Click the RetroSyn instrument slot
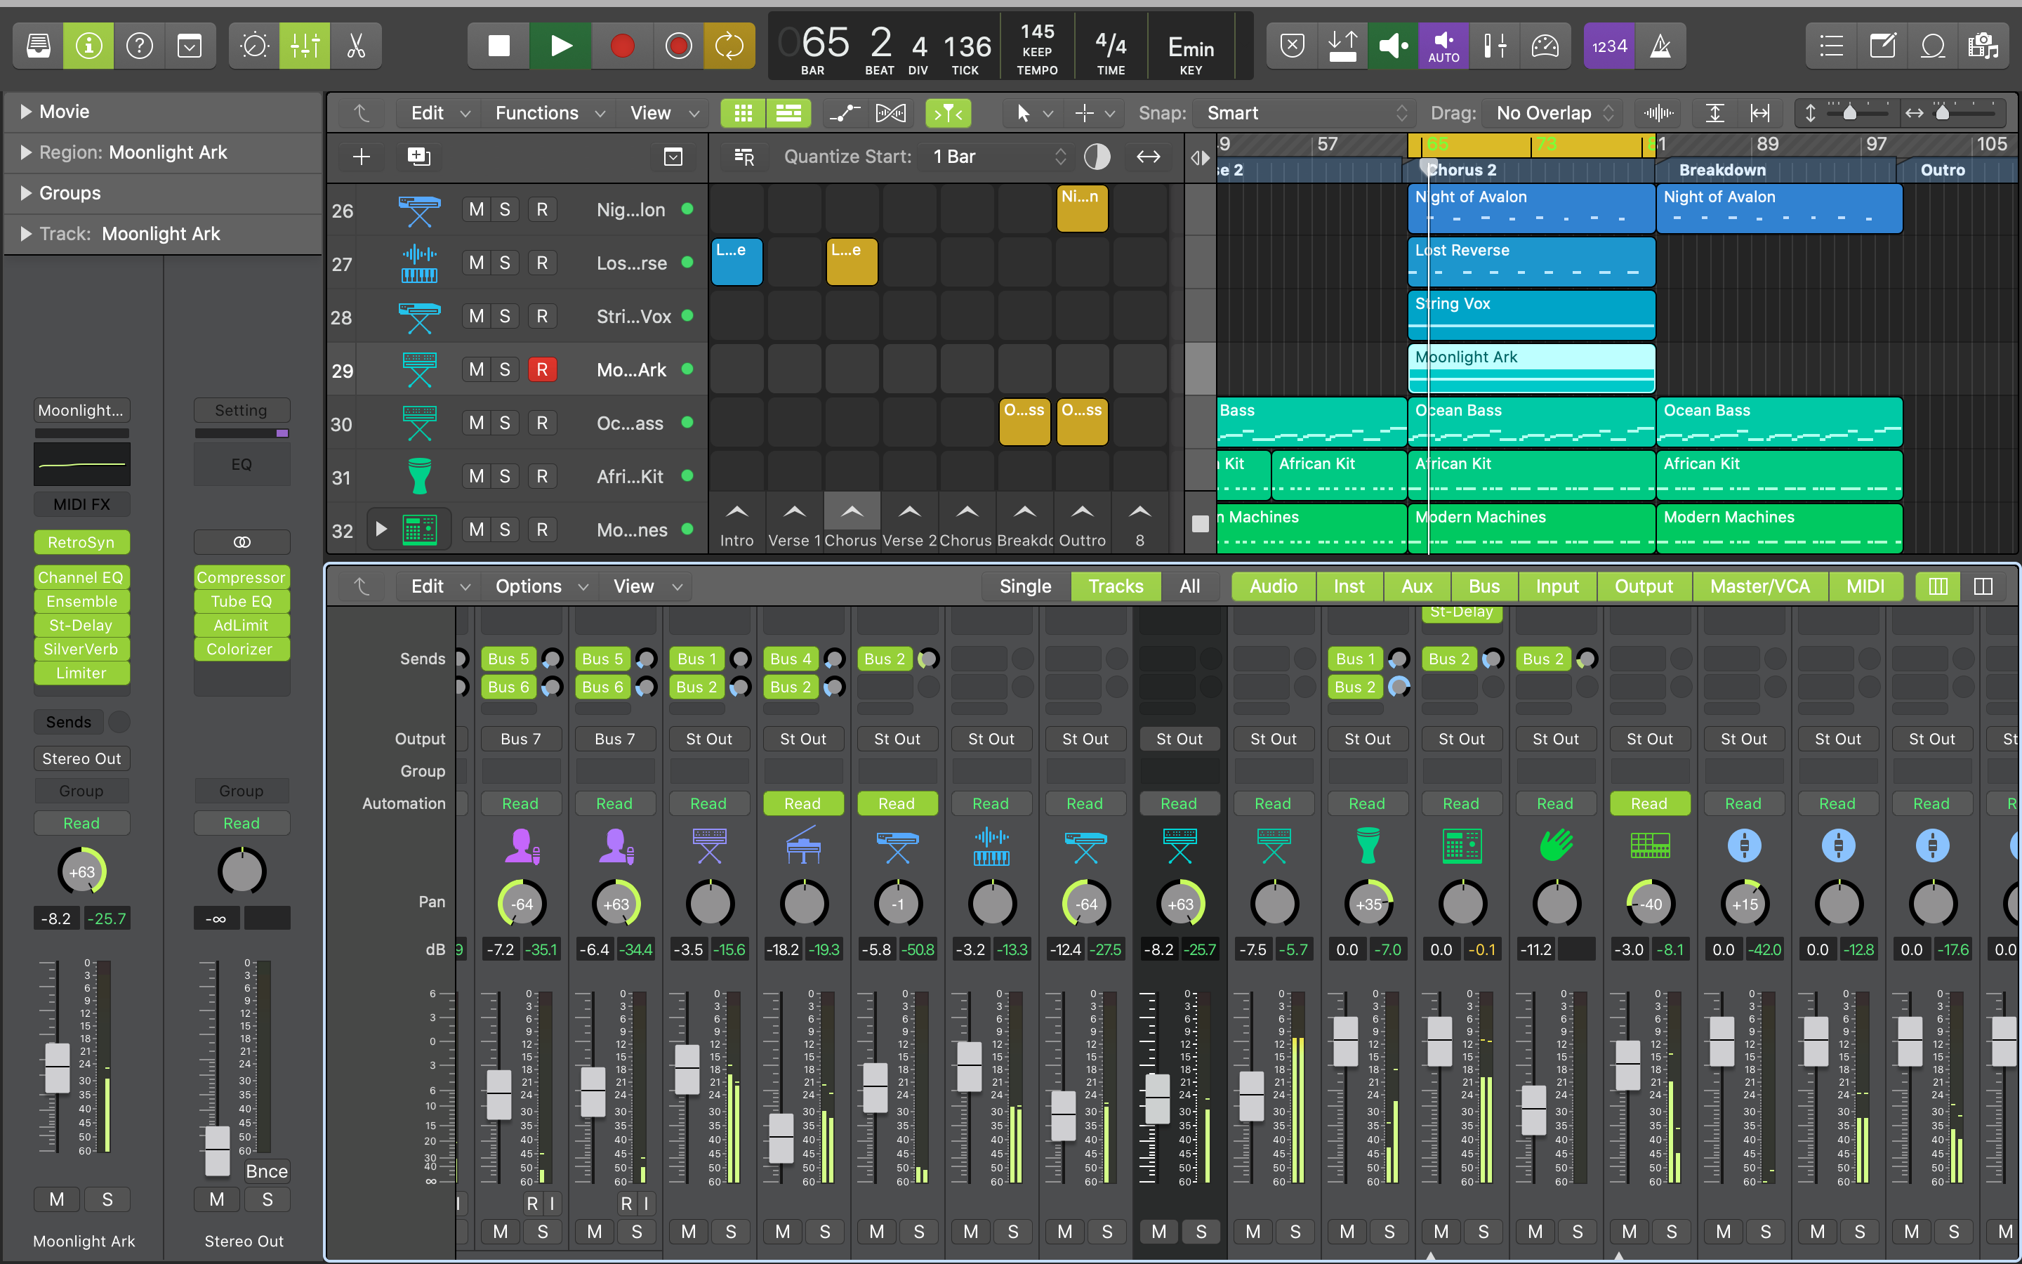Image resolution: width=2022 pixels, height=1264 pixels. [x=81, y=543]
